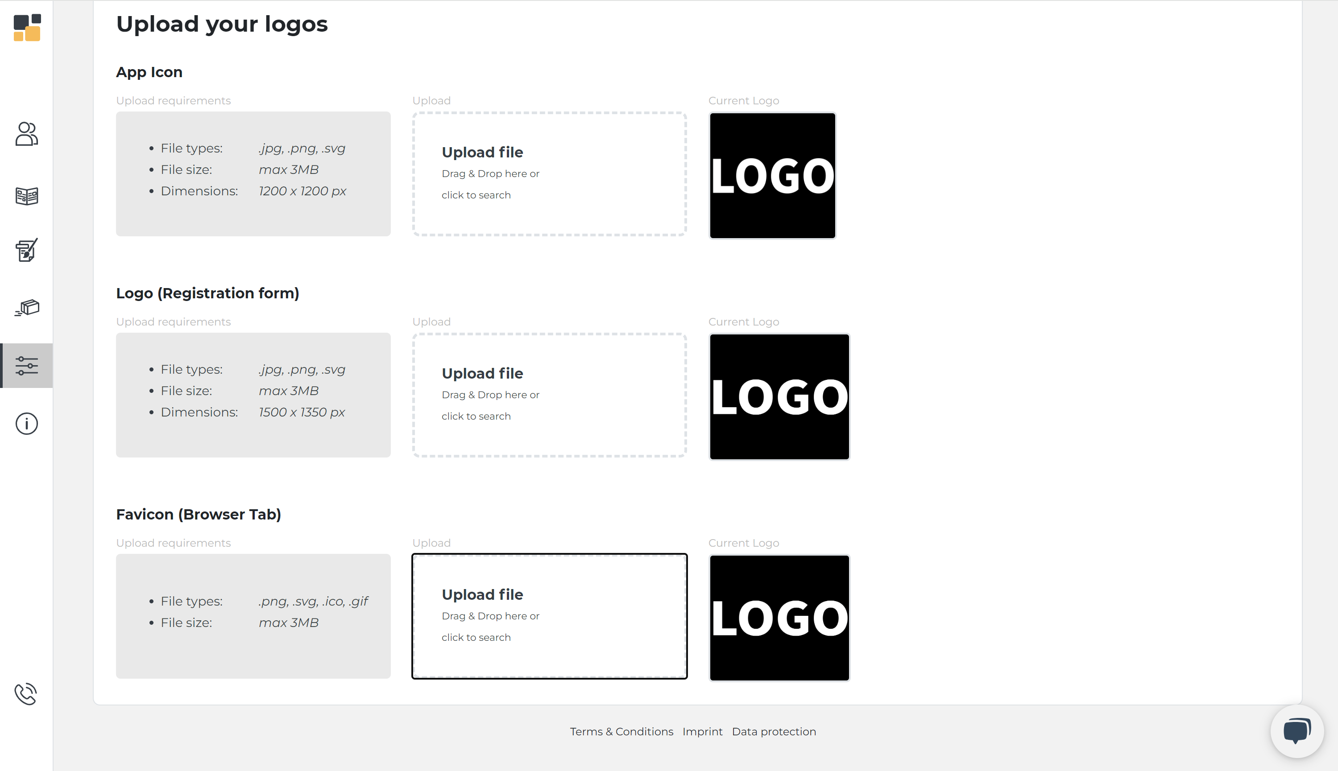
Task: Open the info circle sidebar icon
Action: pos(26,424)
